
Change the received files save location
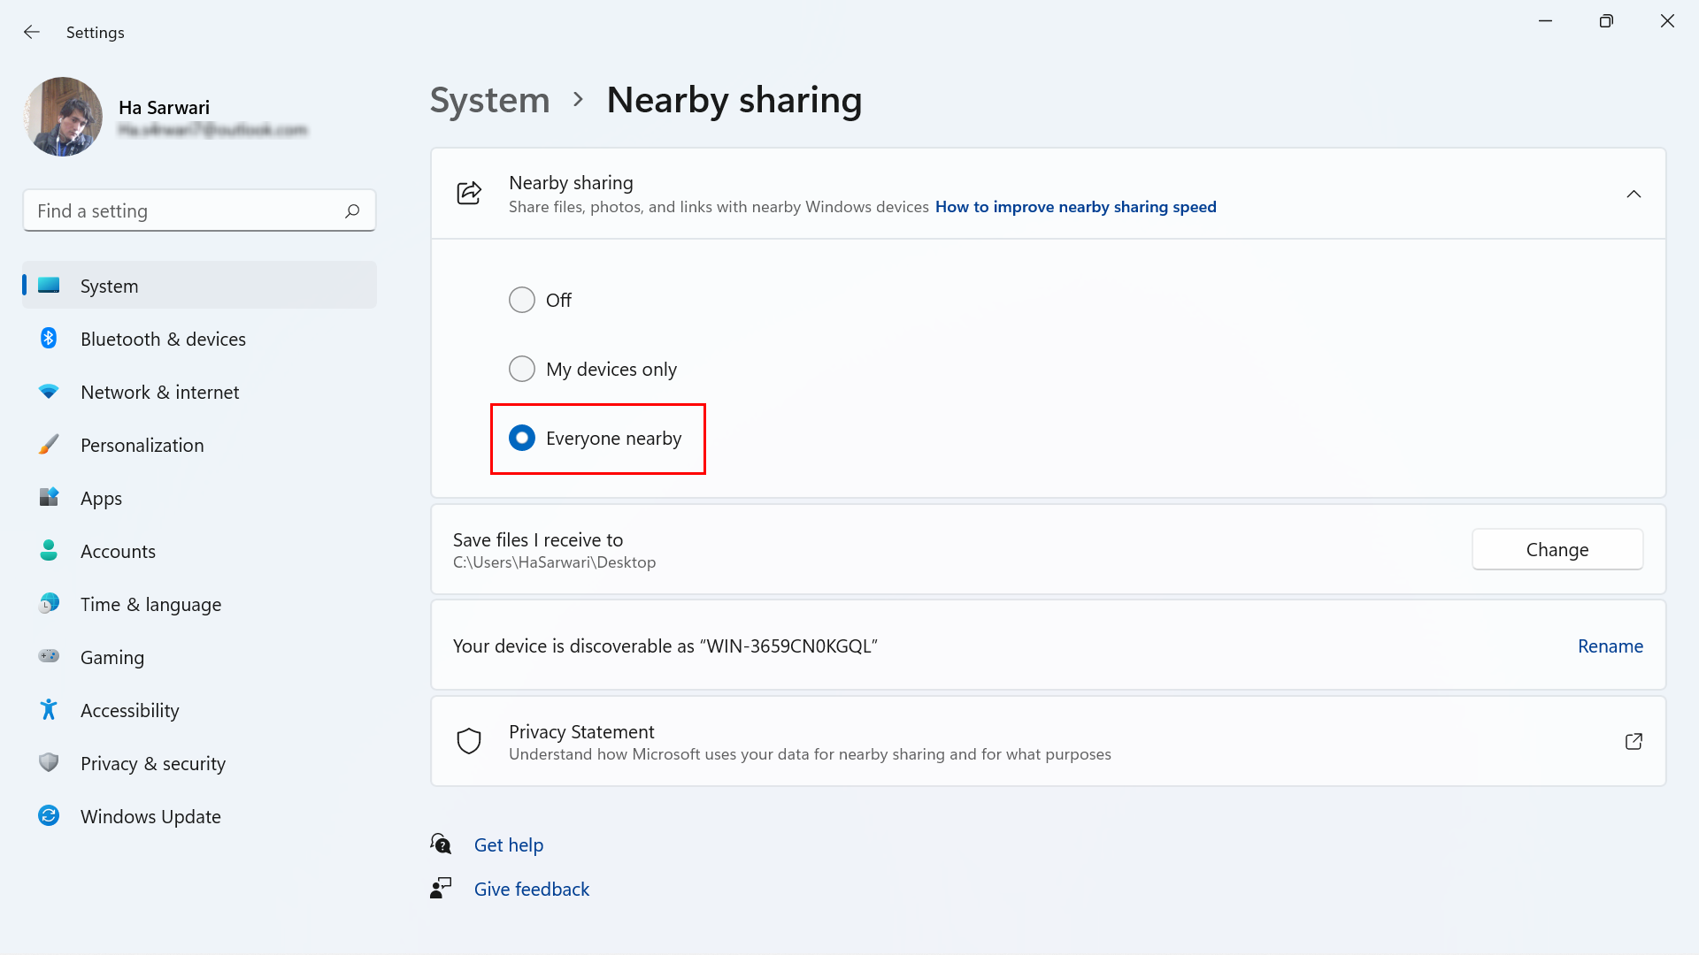[1557, 549]
